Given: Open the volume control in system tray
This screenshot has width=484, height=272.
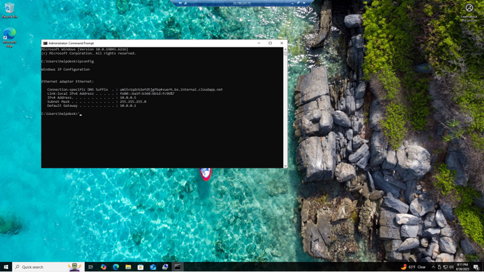Looking at the screenshot, I should tap(451, 267).
